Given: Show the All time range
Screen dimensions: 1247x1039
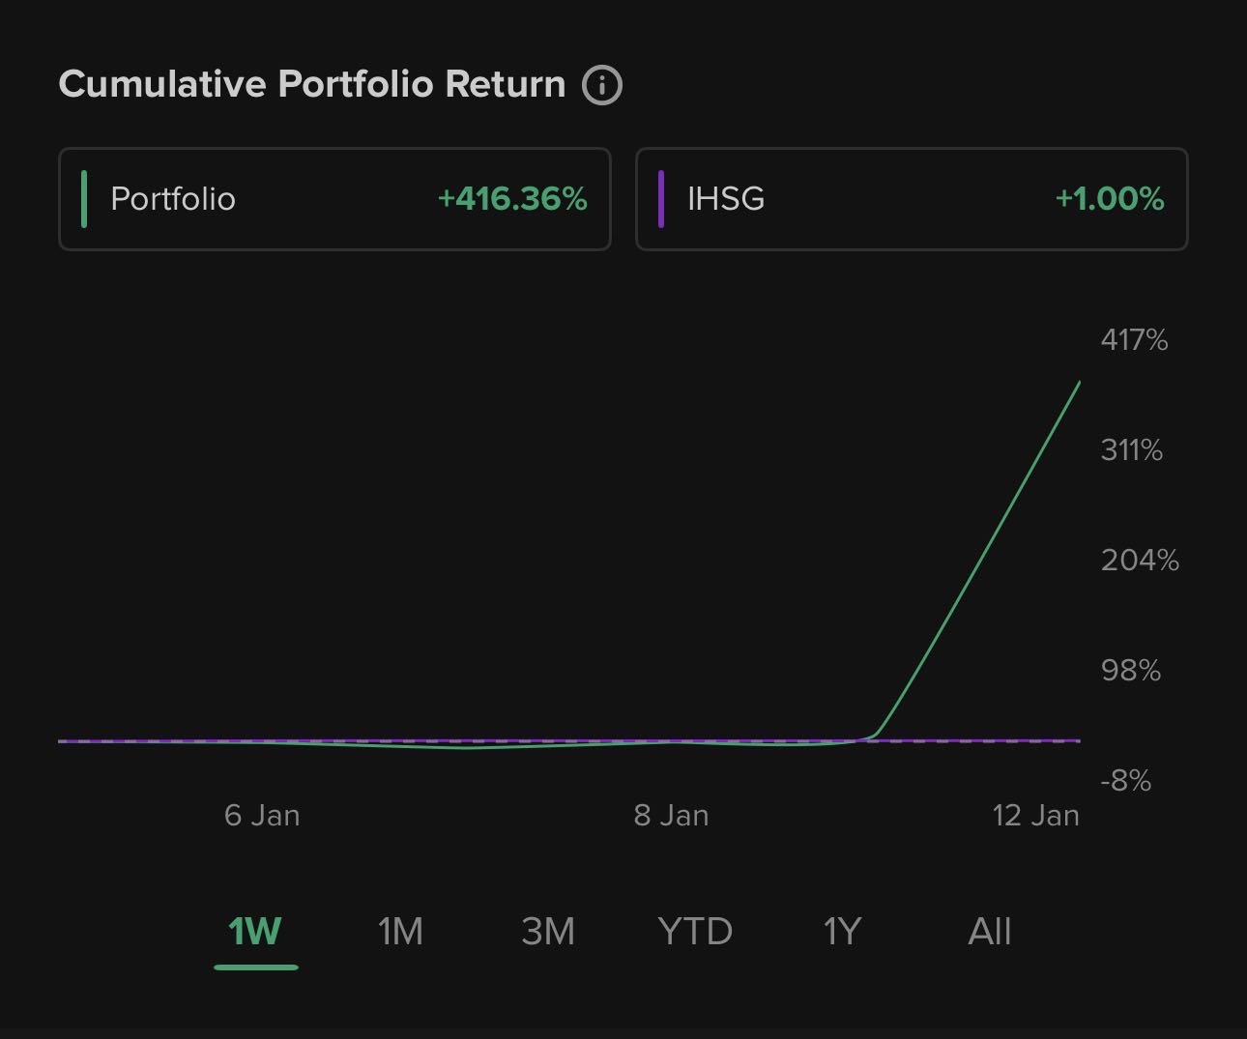Looking at the screenshot, I should [989, 932].
